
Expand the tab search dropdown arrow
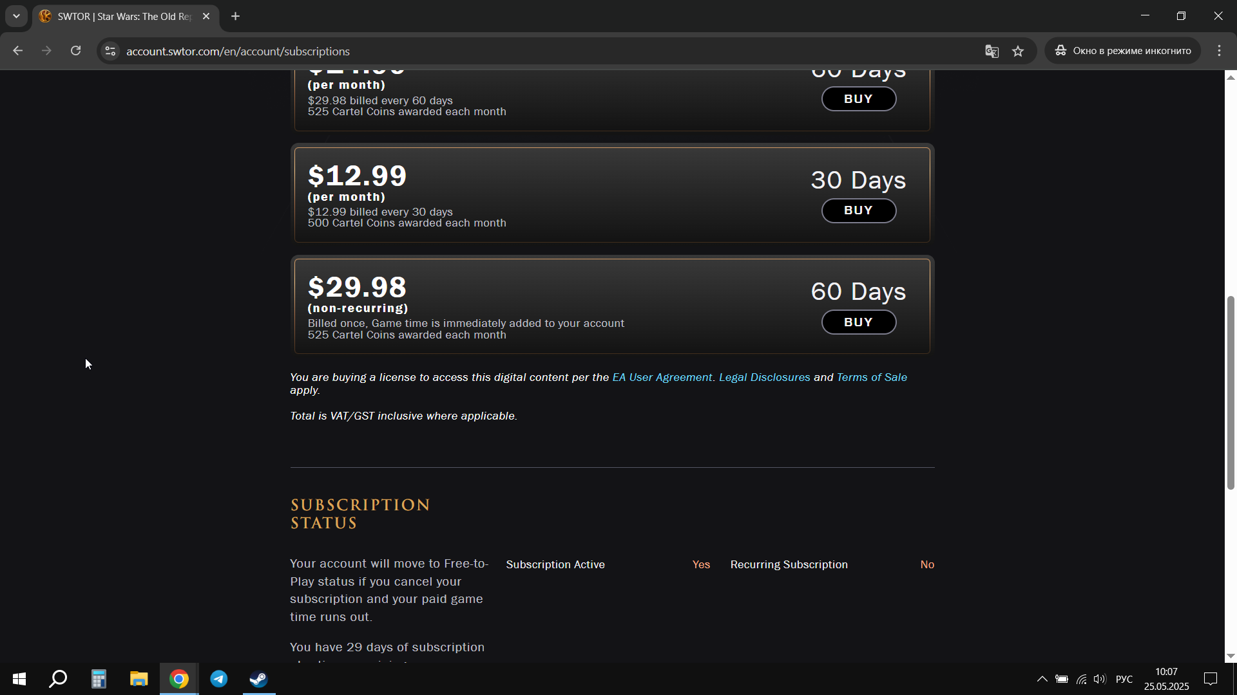tap(16, 16)
